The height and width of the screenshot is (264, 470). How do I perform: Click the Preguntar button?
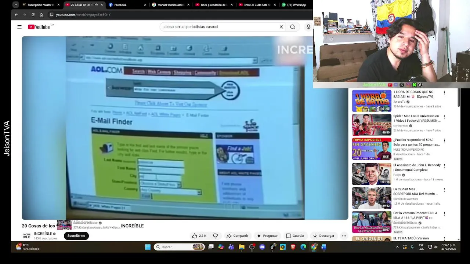[267, 236]
